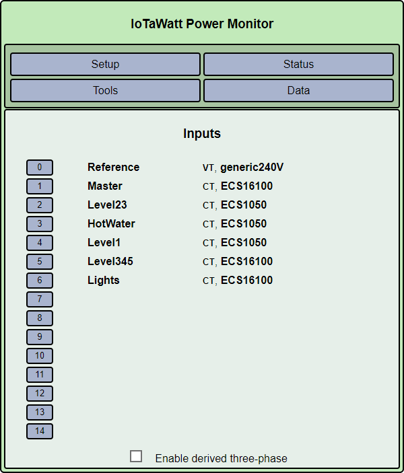Viewport: 404px width, 473px height.
Task: Click input 1 Master button
Action: pos(40,186)
